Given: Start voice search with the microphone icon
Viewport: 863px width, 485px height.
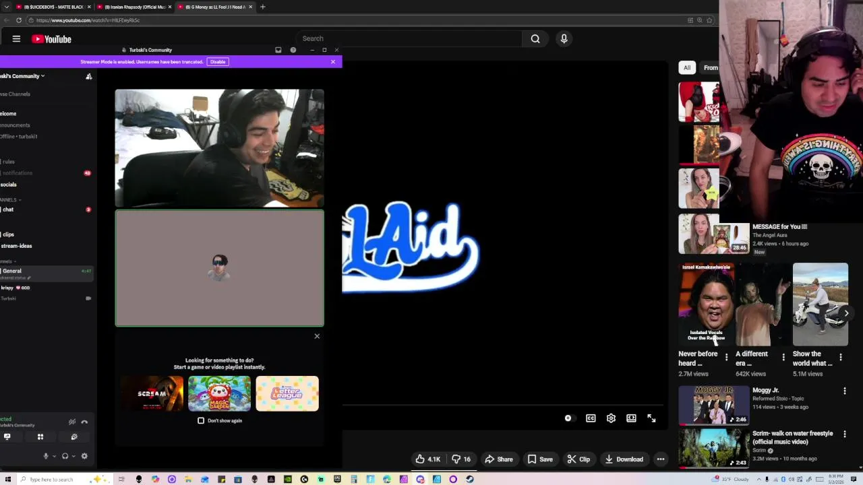Looking at the screenshot, I should [564, 38].
